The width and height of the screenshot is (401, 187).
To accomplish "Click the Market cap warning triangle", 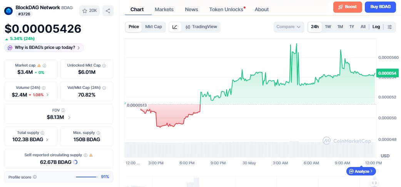I will point(39,65).
